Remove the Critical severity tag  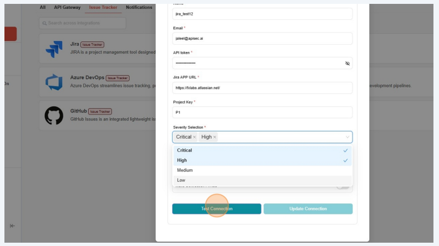coord(195,137)
